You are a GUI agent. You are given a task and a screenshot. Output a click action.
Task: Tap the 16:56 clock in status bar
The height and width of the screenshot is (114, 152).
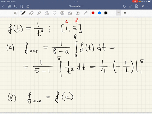click(3, 1)
